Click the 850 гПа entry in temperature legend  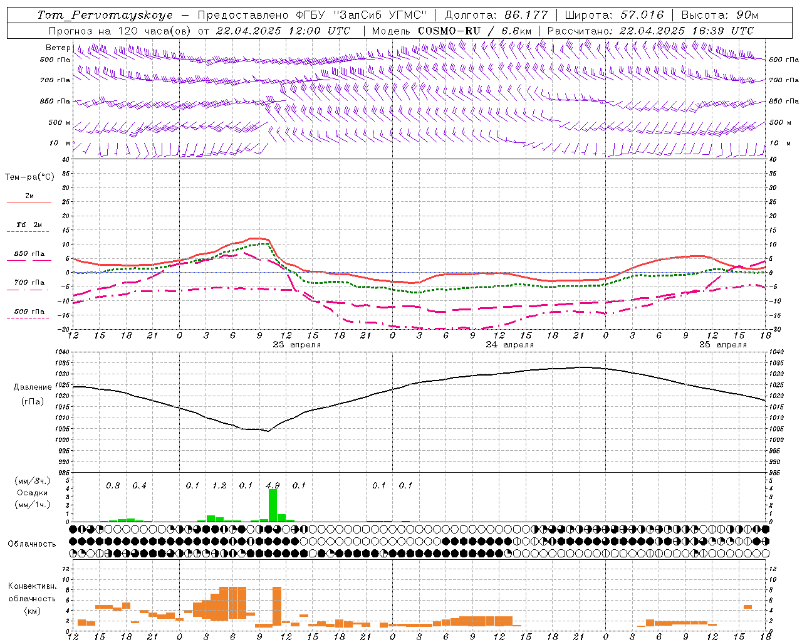coord(29,254)
